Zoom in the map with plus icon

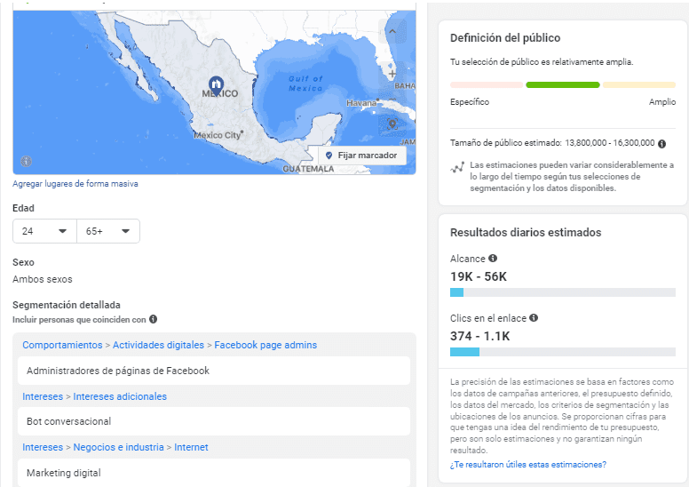point(392,74)
